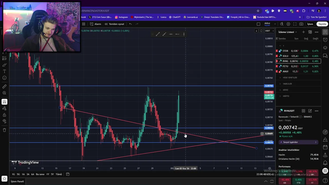Select emoji icons tool in left toolbar
329x185 pixels.
(4, 78)
